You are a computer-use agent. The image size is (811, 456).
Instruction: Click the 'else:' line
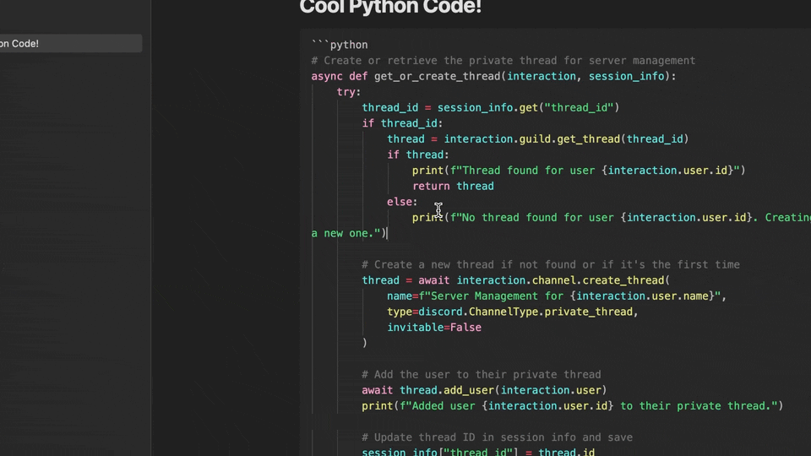point(402,202)
